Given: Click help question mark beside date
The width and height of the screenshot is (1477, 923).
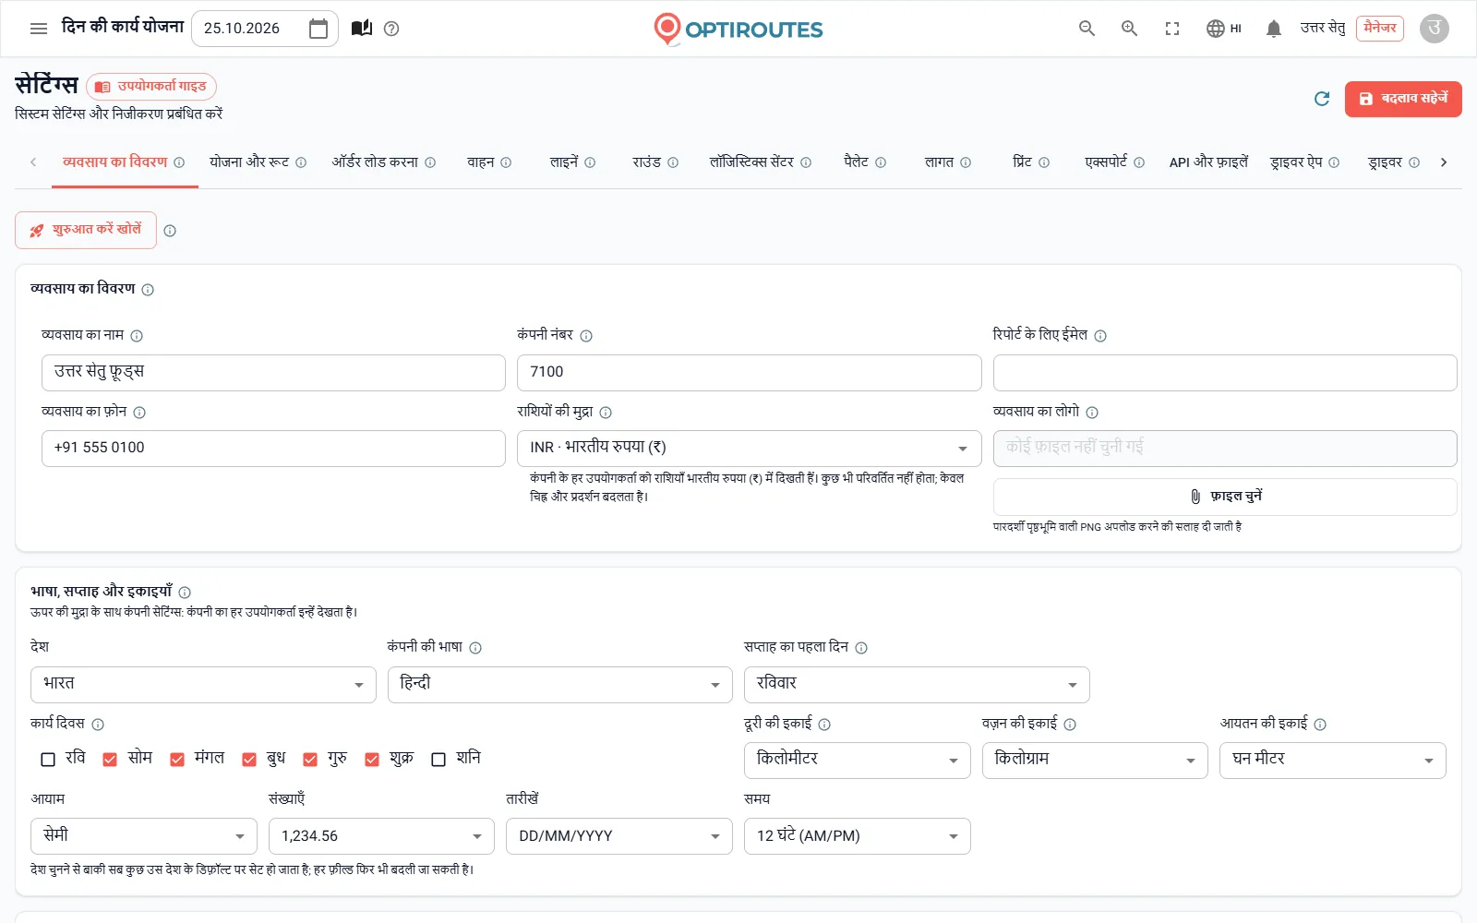Looking at the screenshot, I should pos(391,29).
